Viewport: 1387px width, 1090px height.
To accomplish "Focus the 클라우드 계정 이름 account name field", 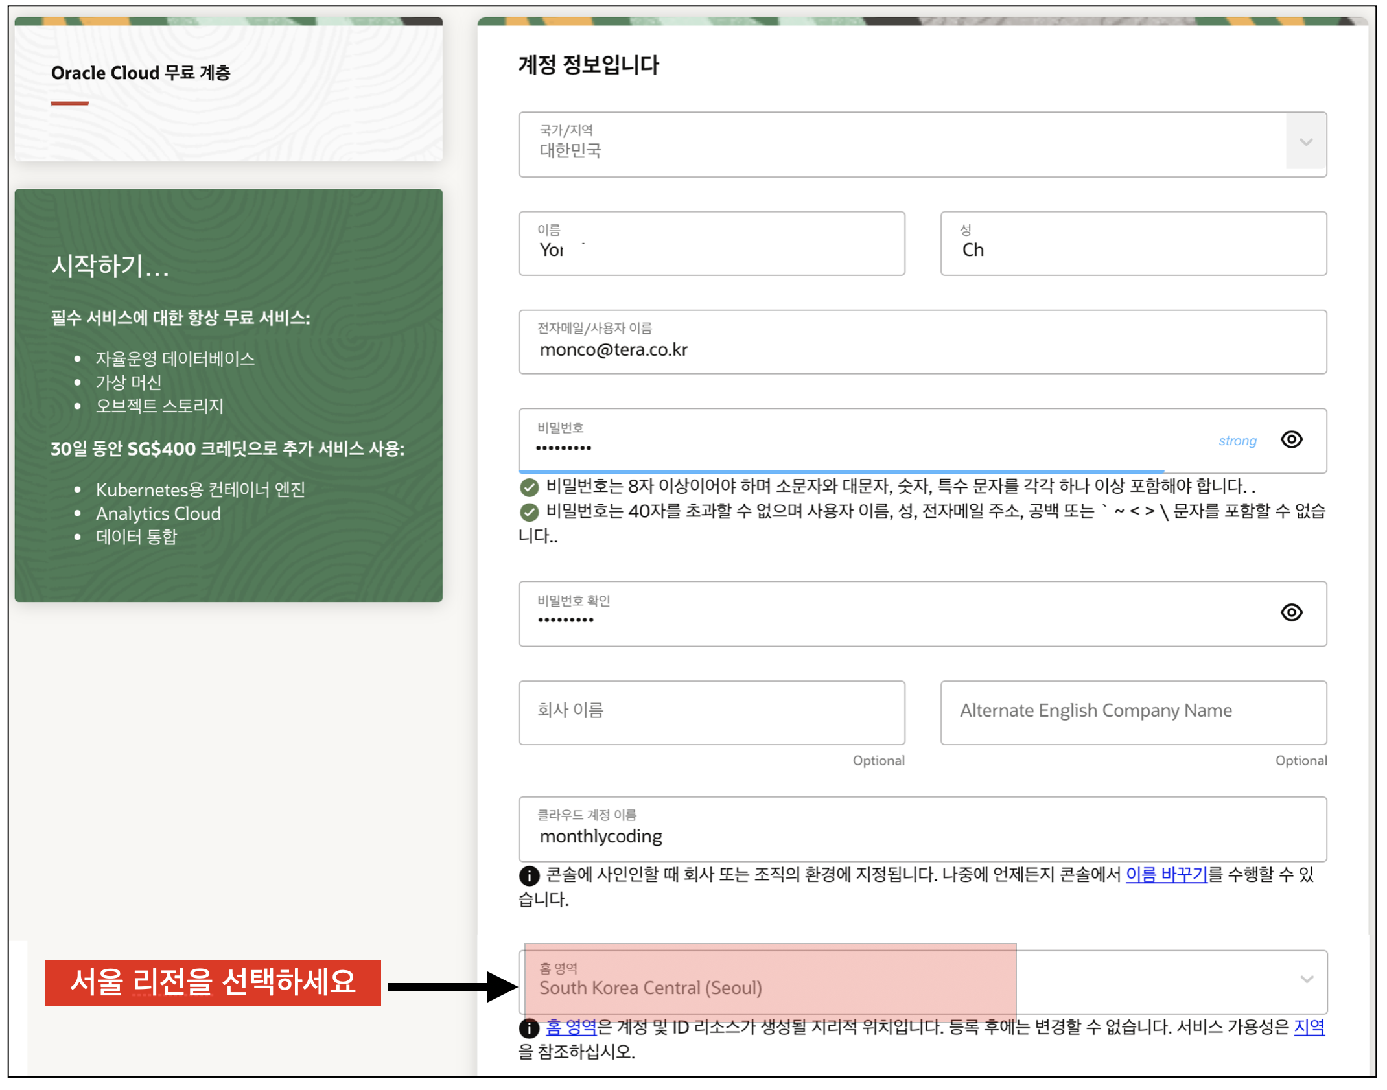I will pos(922,829).
